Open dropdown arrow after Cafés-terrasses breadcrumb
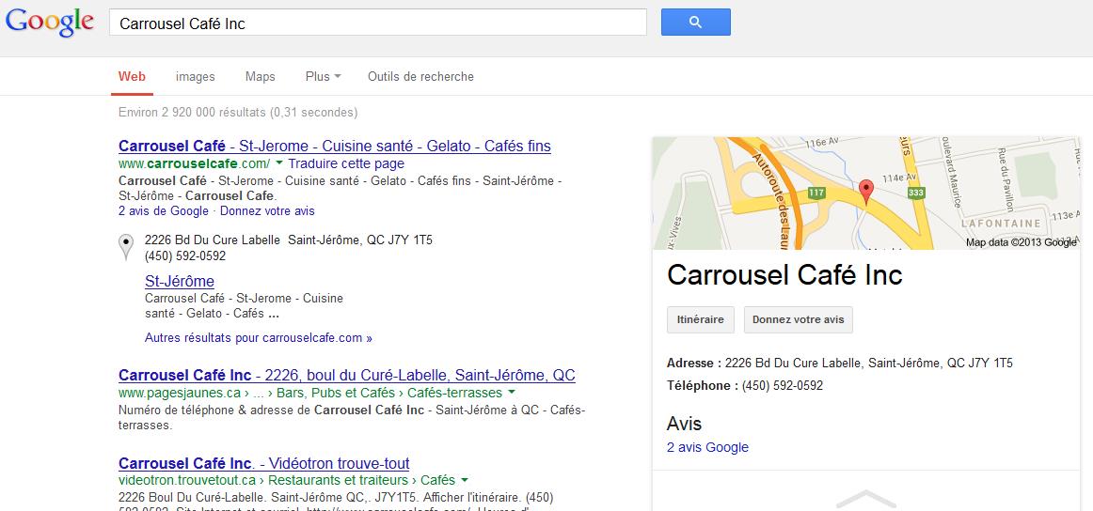Image resolution: width=1093 pixels, height=511 pixels. pyautogui.click(x=511, y=392)
